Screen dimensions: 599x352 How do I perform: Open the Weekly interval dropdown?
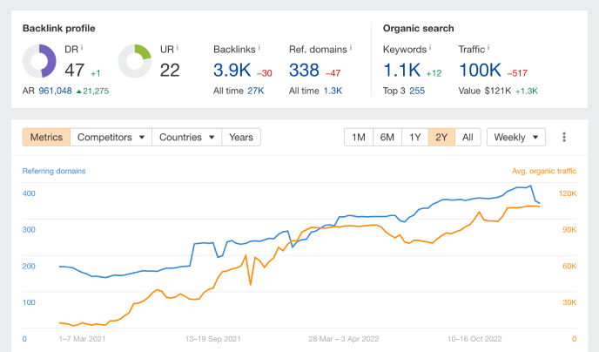pyautogui.click(x=515, y=138)
